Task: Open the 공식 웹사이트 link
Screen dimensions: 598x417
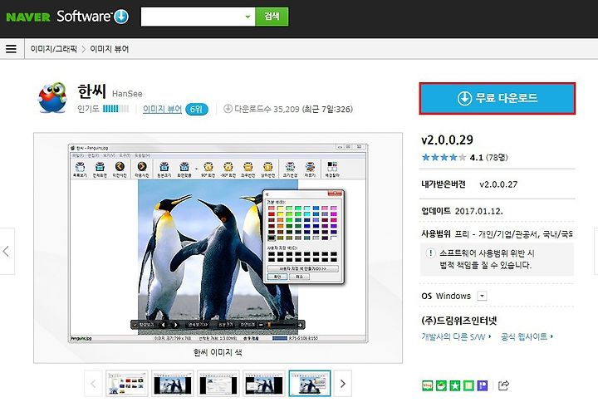Action: (527, 336)
